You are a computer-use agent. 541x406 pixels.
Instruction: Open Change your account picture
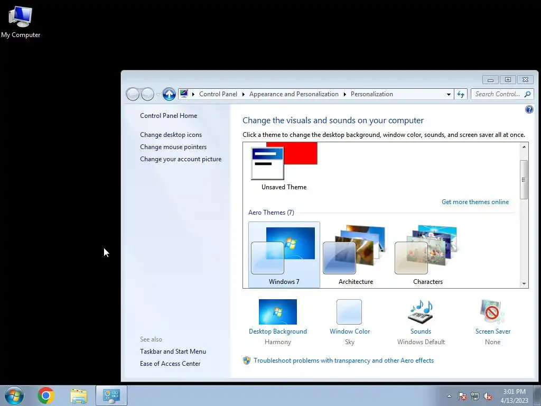pyautogui.click(x=181, y=159)
